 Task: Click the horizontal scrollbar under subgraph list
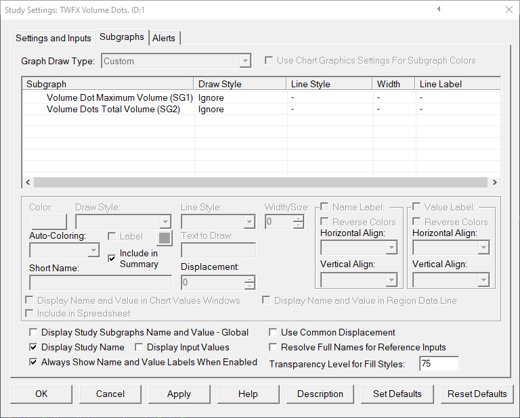(261, 183)
